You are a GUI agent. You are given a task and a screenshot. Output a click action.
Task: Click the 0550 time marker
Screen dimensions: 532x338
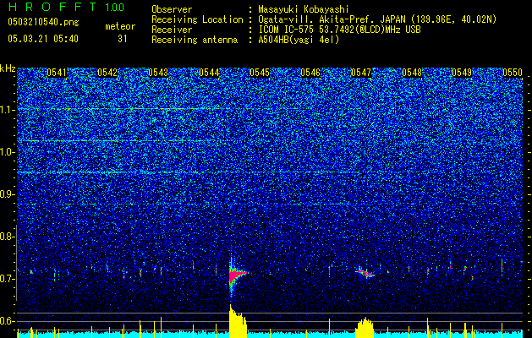point(513,73)
